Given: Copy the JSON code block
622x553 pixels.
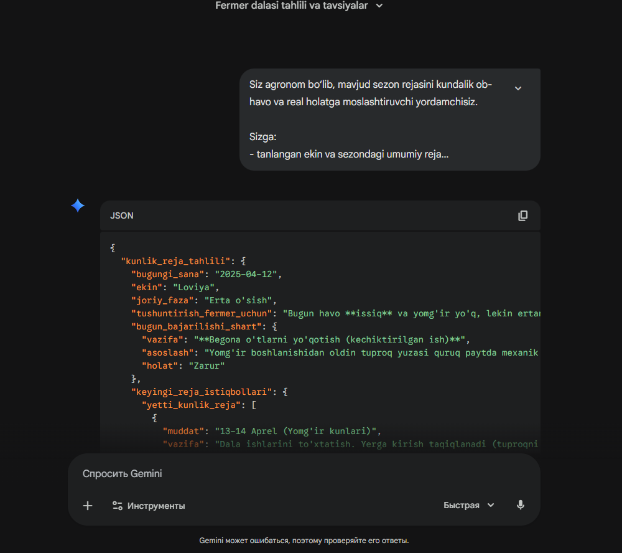Looking at the screenshot, I should pyautogui.click(x=522, y=215).
